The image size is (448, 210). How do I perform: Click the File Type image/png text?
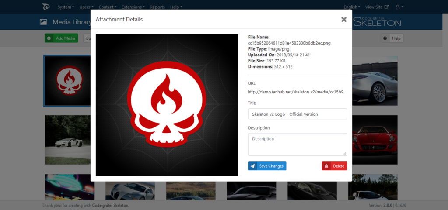point(269,49)
